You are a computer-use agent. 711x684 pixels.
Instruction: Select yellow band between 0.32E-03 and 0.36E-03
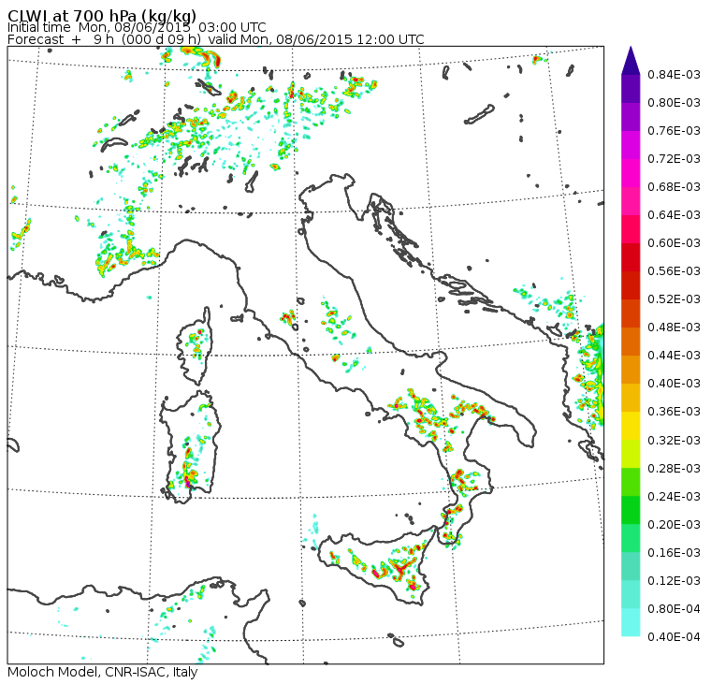click(631, 426)
